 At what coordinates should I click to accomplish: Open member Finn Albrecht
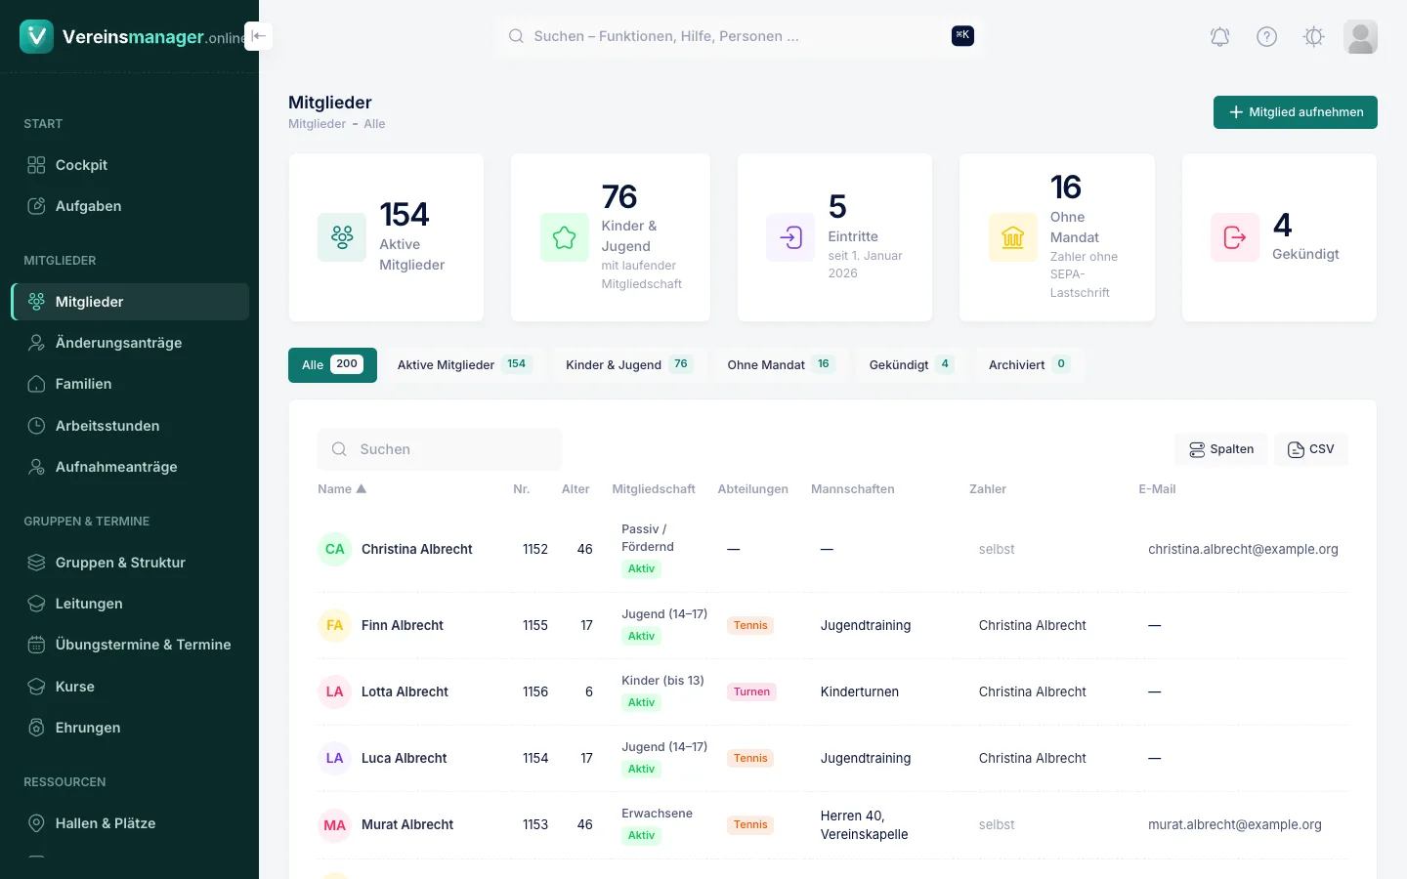(x=403, y=625)
